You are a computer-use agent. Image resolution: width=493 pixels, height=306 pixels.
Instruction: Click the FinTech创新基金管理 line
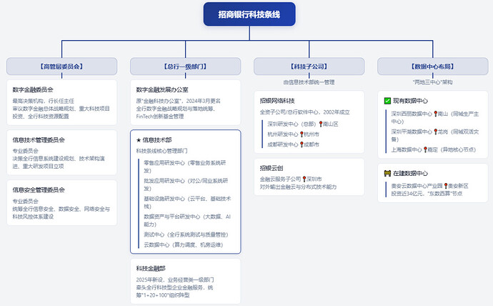pyautogui.click(x=160, y=117)
